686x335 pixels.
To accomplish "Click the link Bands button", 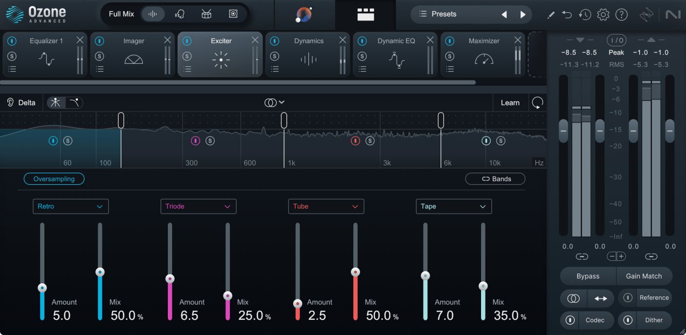I will (x=495, y=179).
